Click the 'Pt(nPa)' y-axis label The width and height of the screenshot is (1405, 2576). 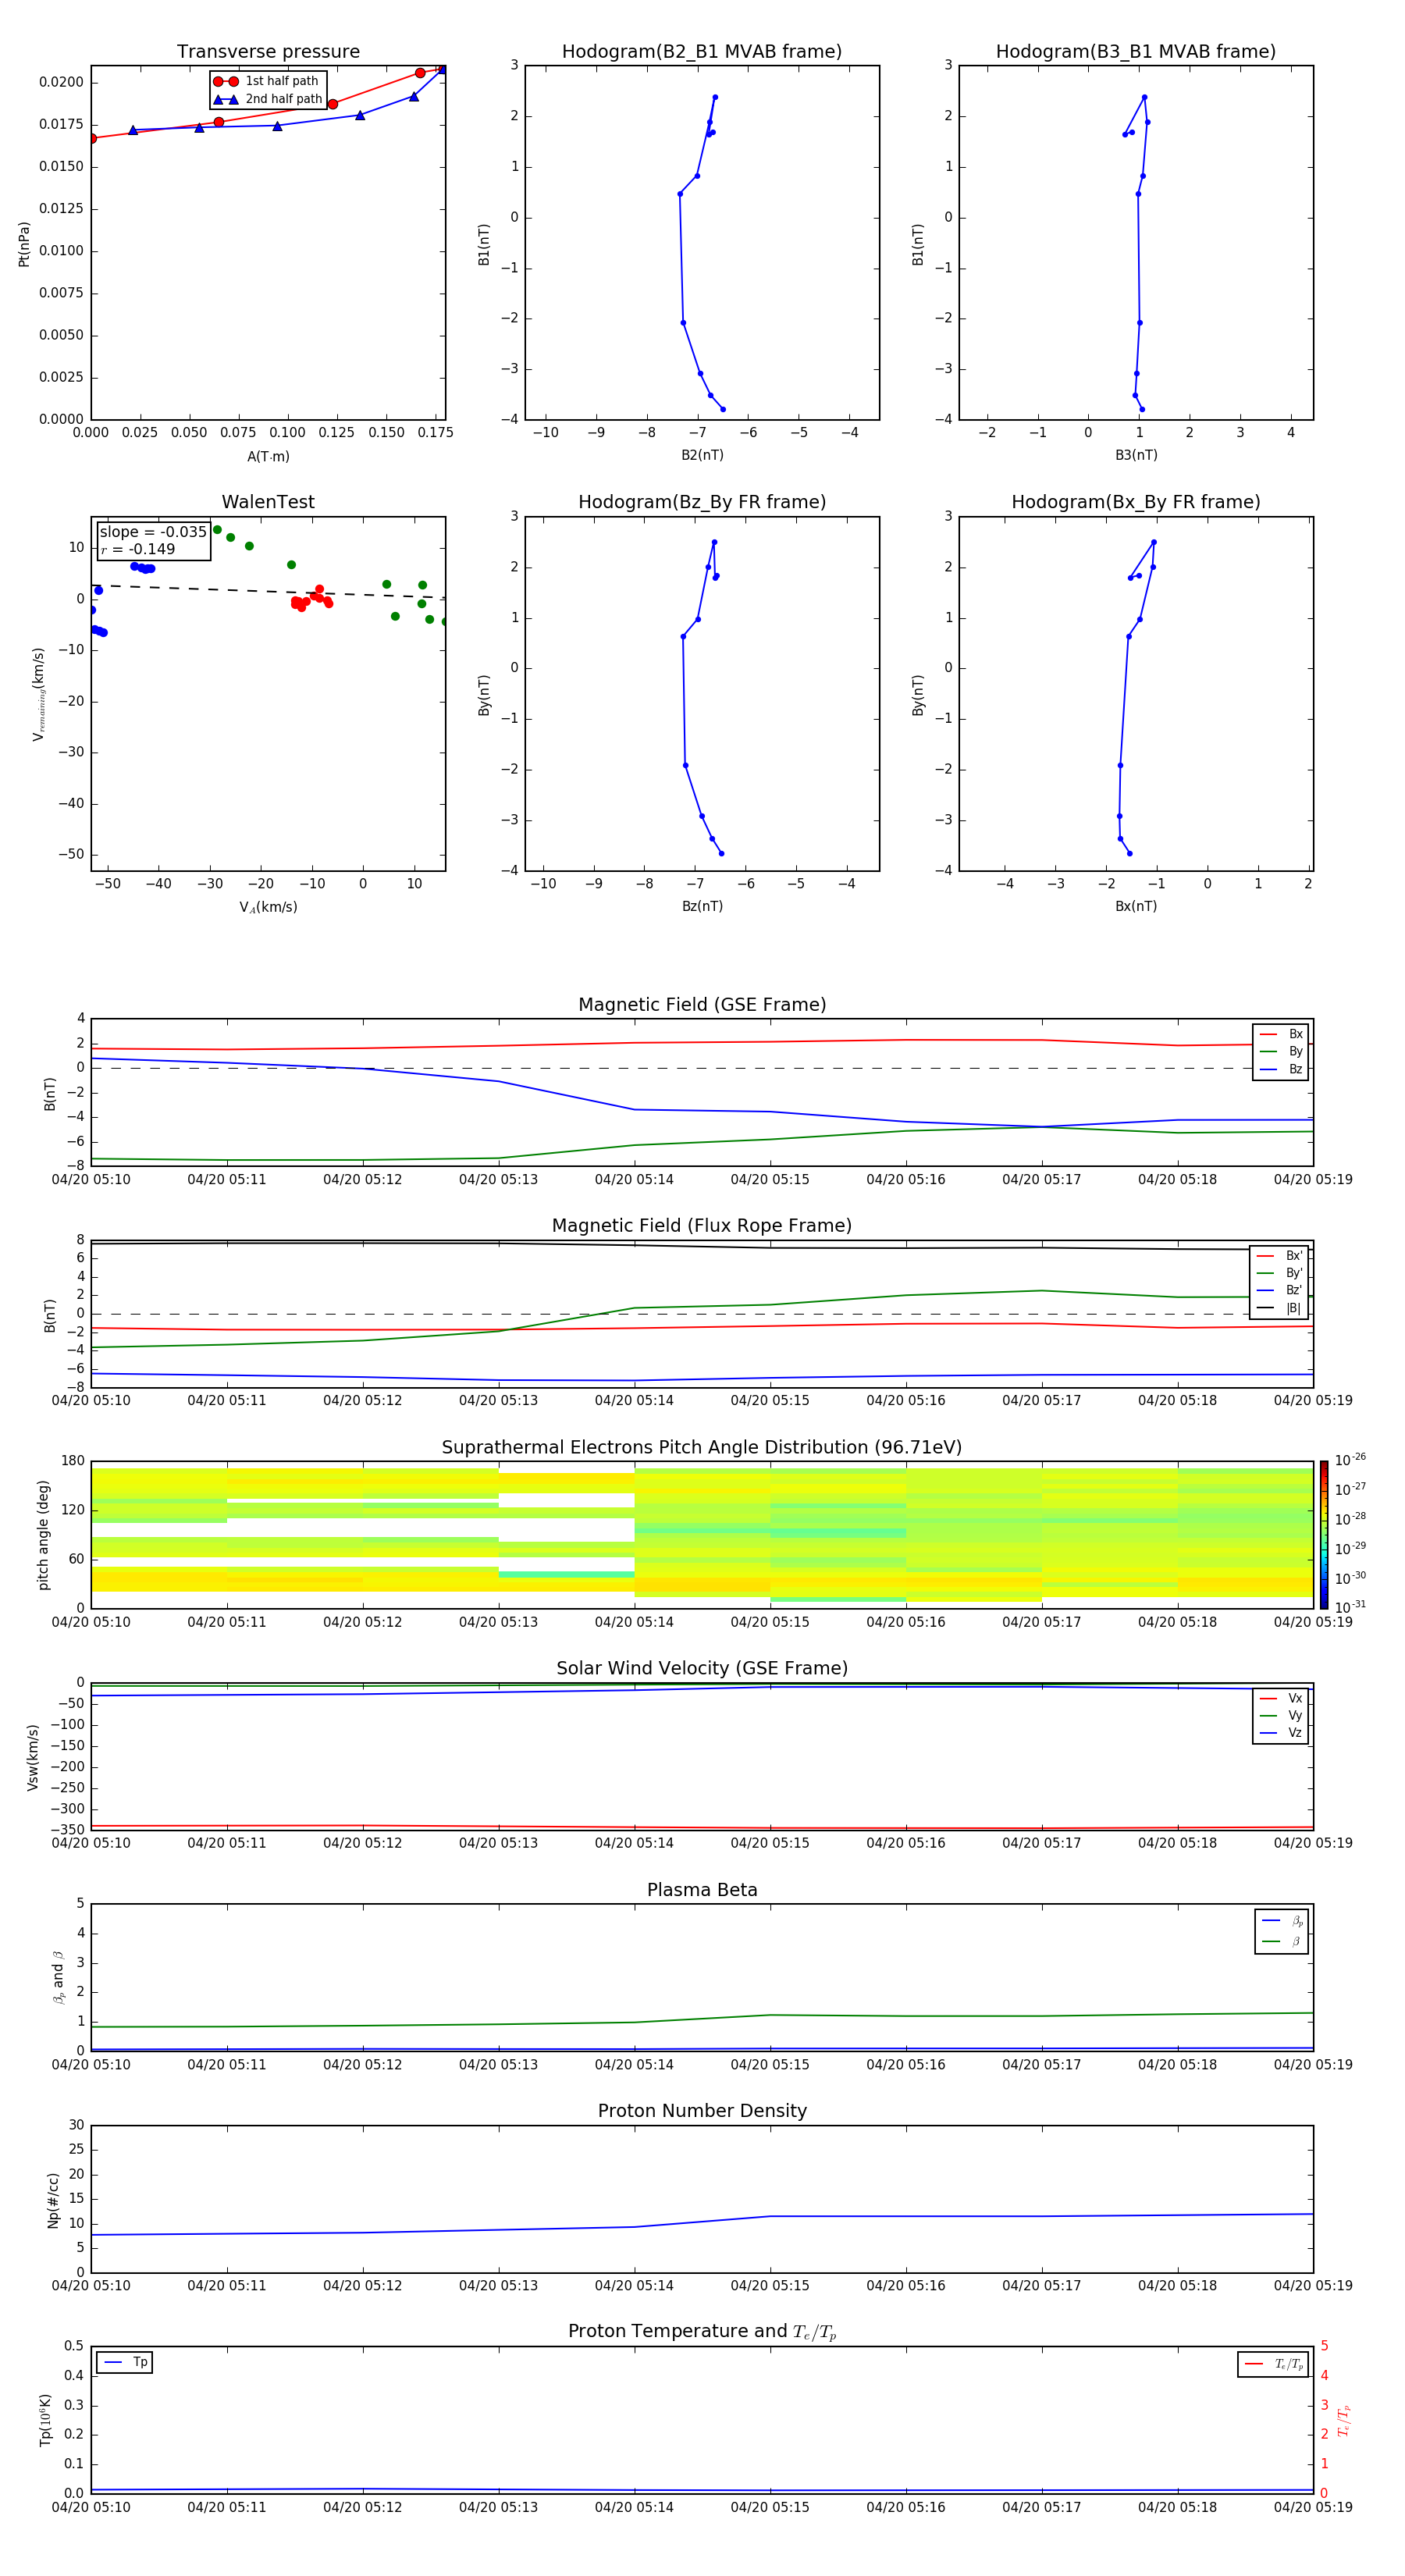click(24, 244)
